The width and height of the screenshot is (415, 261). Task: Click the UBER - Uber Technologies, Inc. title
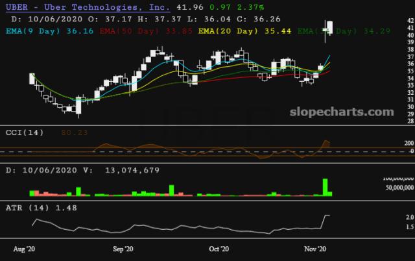87,8
